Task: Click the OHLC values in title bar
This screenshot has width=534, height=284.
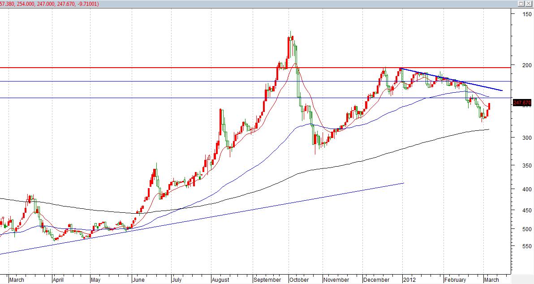Action: coord(49,4)
